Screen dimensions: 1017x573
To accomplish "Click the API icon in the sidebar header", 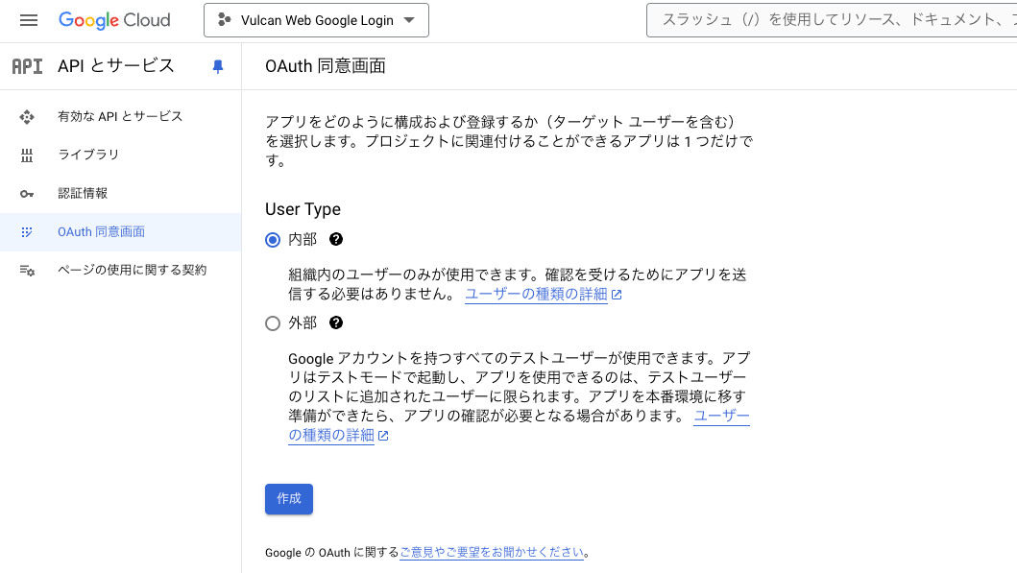I will tap(27, 66).
